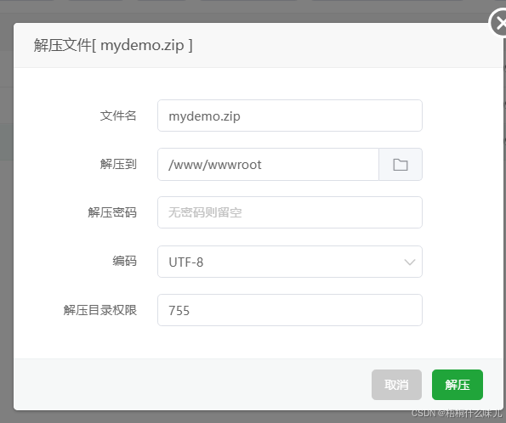Image resolution: width=506 pixels, height=423 pixels.
Task: Click the dimmed backdrop left of the dialog
Action: pos(7,226)
